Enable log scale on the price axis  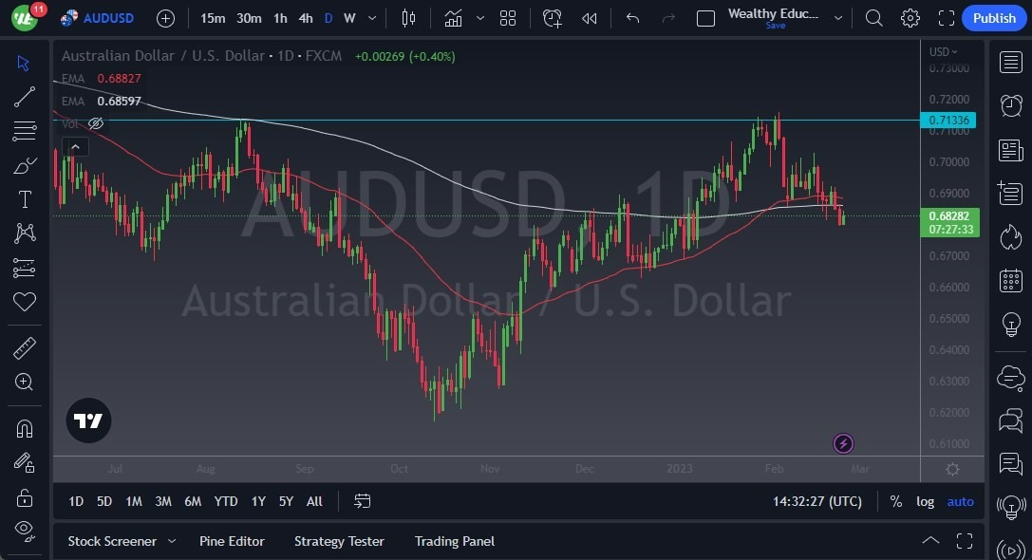(x=925, y=501)
